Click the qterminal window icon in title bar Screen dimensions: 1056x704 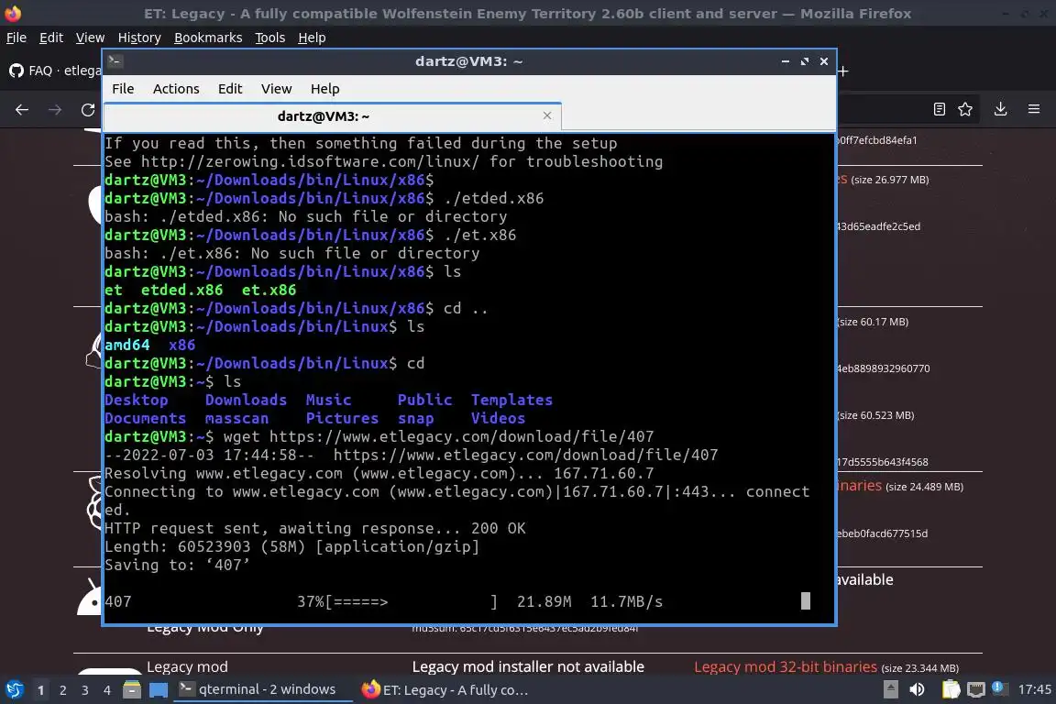pyautogui.click(x=115, y=61)
